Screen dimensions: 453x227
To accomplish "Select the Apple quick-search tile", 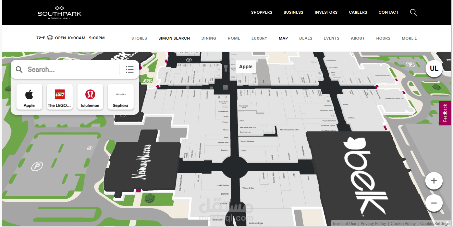I will (x=29, y=97).
